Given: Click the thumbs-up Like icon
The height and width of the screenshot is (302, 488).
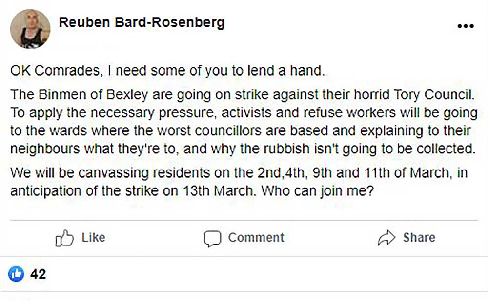Looking at the screenshot, I should [64, 238].
